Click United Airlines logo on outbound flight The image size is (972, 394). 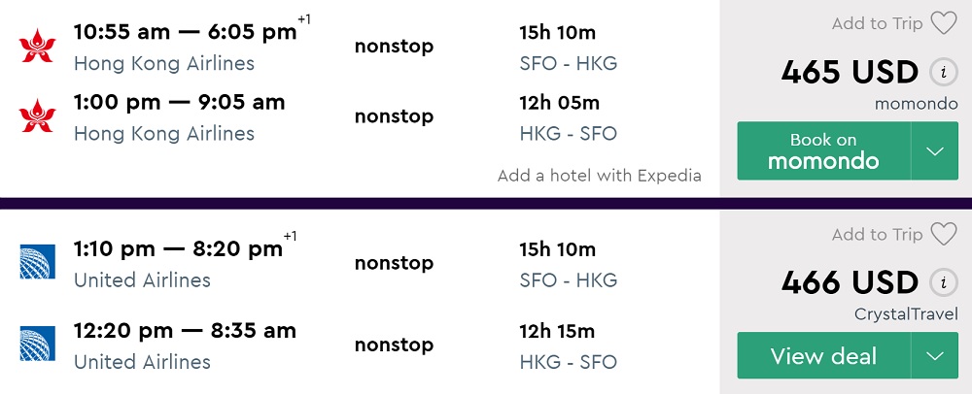point(38,263)
